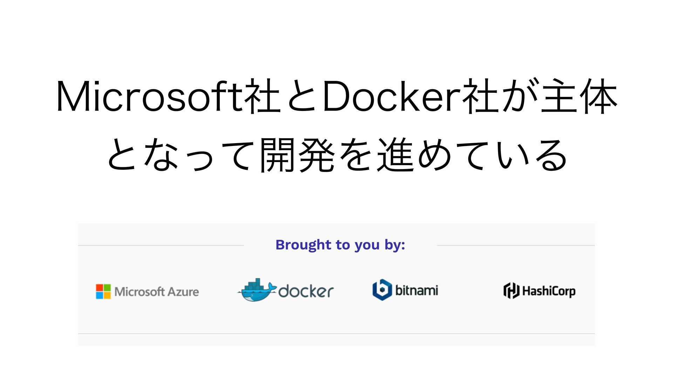
Task: Click the yellow square in Microsoft logo
Action: coord(107,295)
